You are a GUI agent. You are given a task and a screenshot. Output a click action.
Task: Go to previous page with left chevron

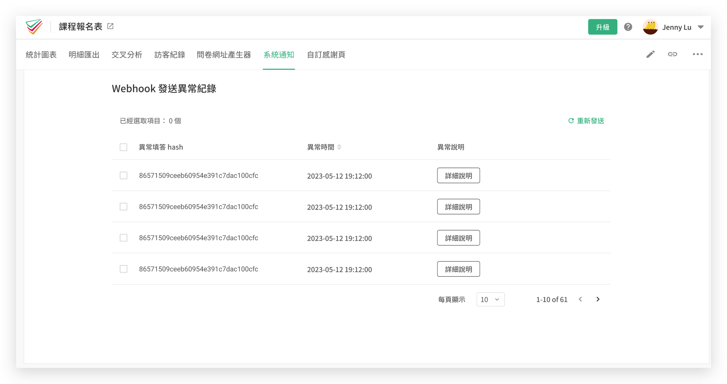(580, 299)
